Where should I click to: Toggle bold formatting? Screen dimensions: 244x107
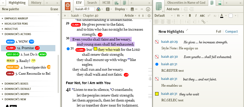coord(190,16)
